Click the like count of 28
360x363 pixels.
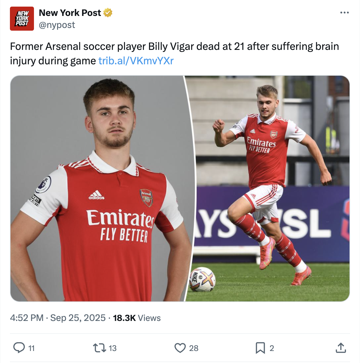[x=194, y=348]
